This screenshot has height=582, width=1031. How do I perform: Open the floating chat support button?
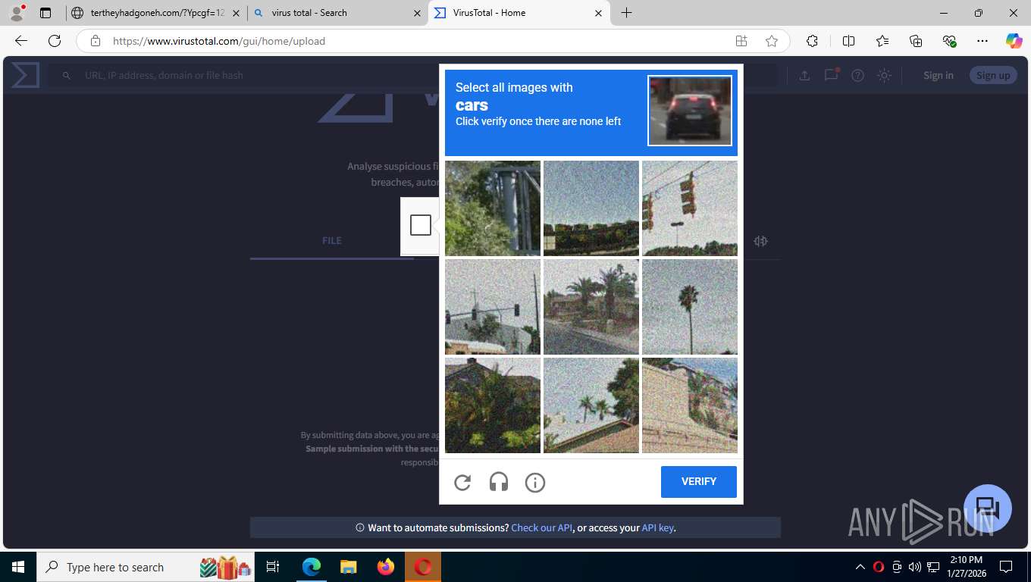(988, 508)
